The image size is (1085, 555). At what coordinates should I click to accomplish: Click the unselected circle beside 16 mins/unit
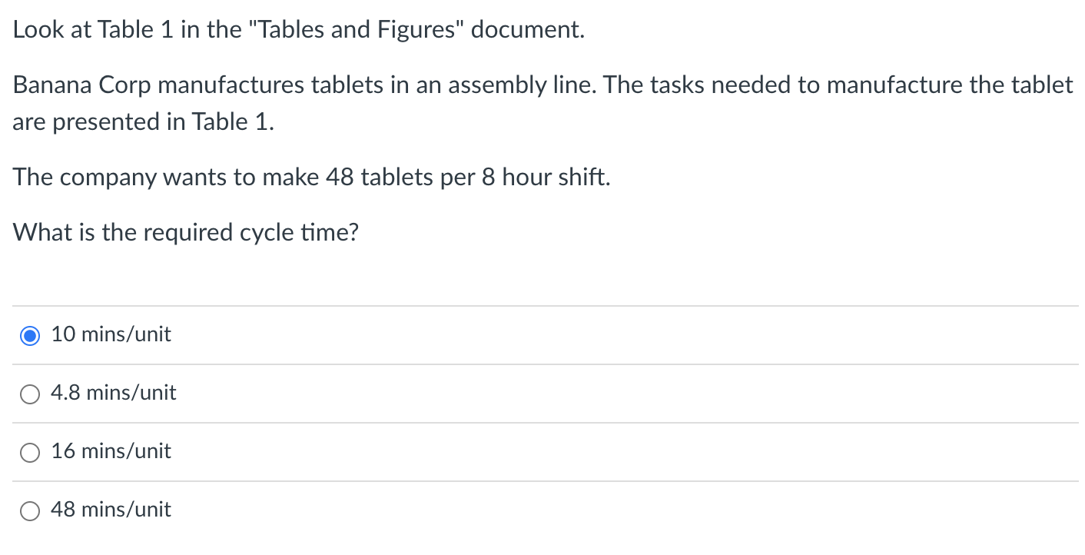[x=29, y=452]
